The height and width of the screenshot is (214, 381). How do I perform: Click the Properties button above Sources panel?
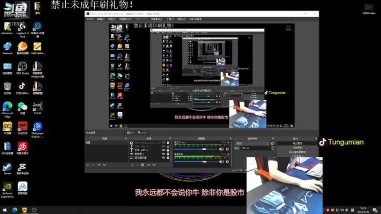(x=130, y=133)
